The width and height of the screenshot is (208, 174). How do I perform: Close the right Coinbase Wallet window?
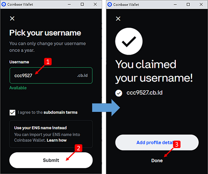click(201, 4)
